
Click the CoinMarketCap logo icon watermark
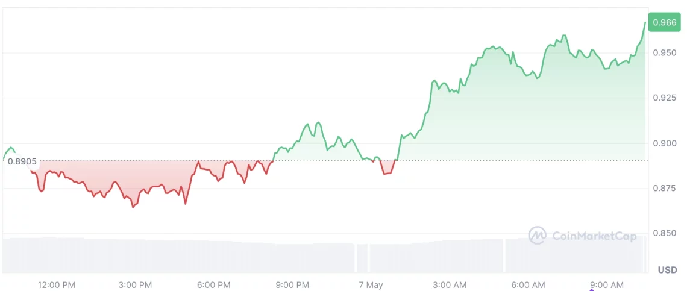click(538, 236)
